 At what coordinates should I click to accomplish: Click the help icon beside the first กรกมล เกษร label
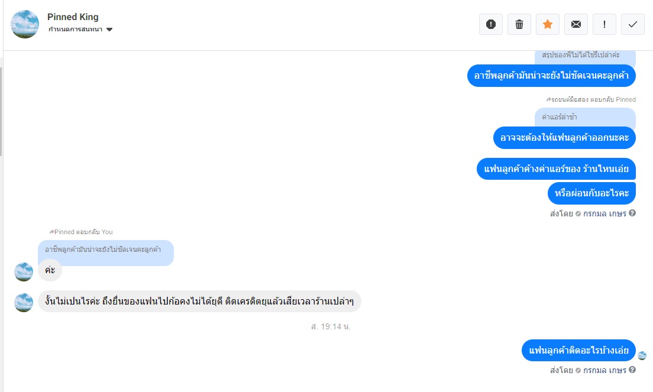[x=632, y=213]
